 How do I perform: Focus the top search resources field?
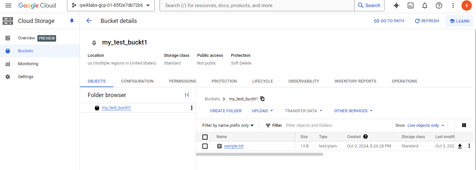[257, 5]
